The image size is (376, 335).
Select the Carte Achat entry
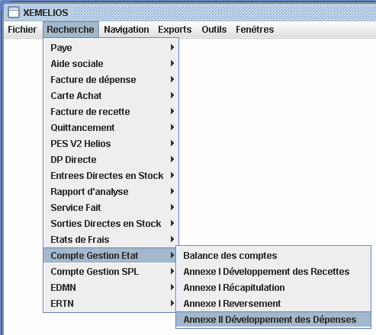(111, 95)
